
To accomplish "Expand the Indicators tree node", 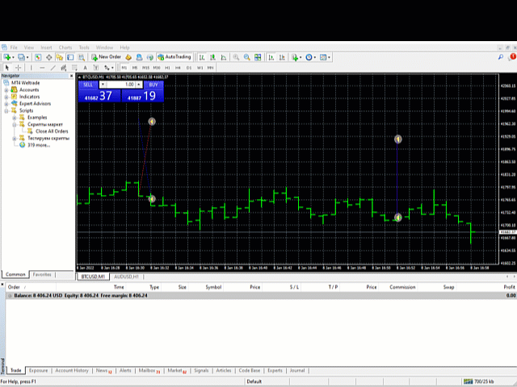I will point(6,97).
